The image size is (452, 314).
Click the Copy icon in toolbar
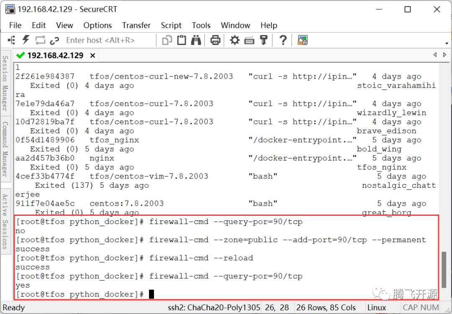(167, 40)
